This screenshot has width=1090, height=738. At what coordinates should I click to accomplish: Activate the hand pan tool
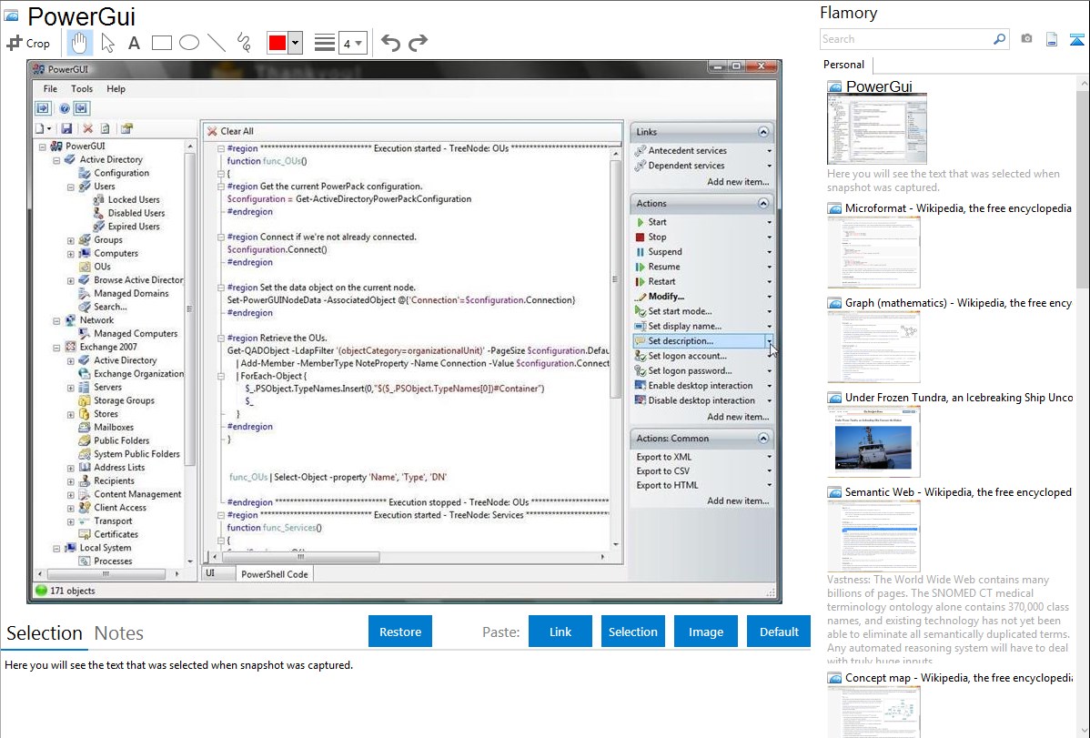coord(79,43)
